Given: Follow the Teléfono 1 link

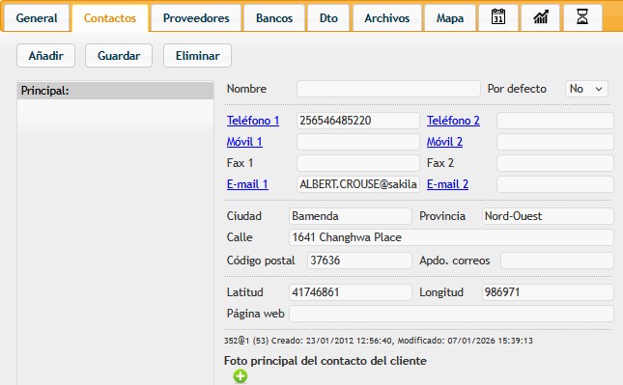Looking at the screenshot, I should click(253, 121).
